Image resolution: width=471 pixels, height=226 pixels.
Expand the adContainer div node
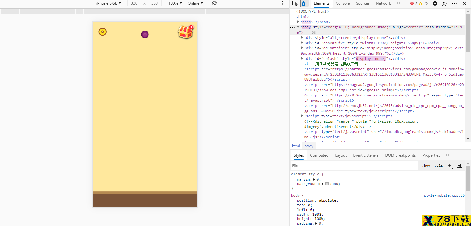(x=302, y=48)
